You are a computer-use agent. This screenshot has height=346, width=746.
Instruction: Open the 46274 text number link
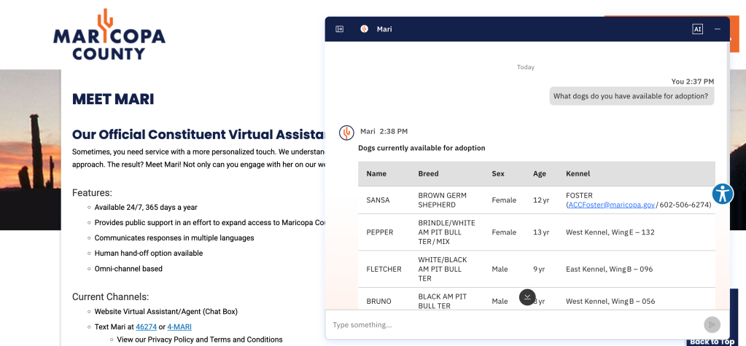tap(146, 326)
